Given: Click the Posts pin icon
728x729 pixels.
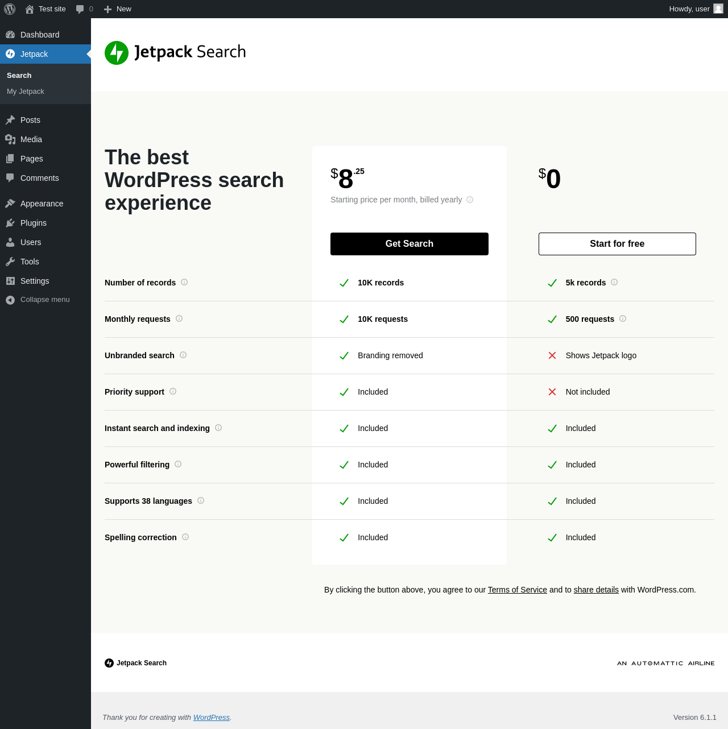Looking at the screenshot, I should tap(10, 120).
